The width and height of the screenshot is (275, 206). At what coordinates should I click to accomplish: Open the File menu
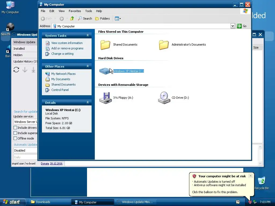click(x=43, y=11)
